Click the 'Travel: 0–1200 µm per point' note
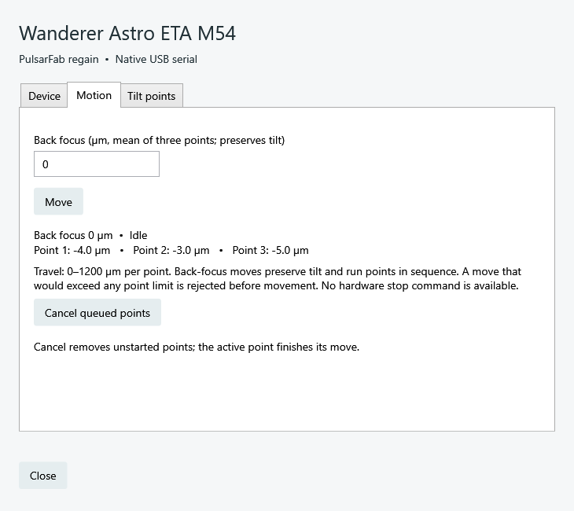The height and width of the screenshot is (511, 574). [278, 278]
